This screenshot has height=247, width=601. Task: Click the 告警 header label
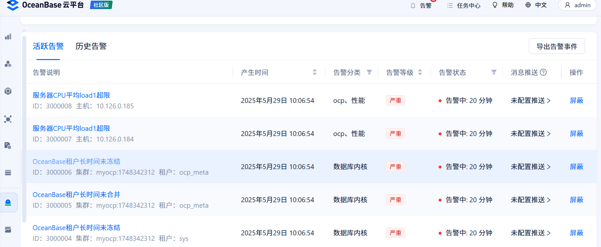(426, 6)
